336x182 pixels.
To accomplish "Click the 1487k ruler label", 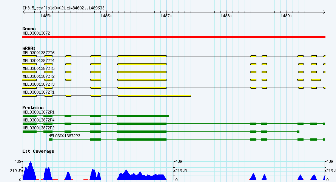I will tap(166, 16).
